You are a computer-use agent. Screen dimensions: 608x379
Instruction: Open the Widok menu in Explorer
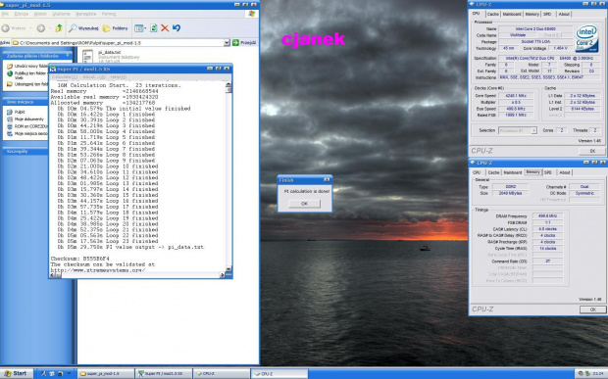(x=40, y=14)
